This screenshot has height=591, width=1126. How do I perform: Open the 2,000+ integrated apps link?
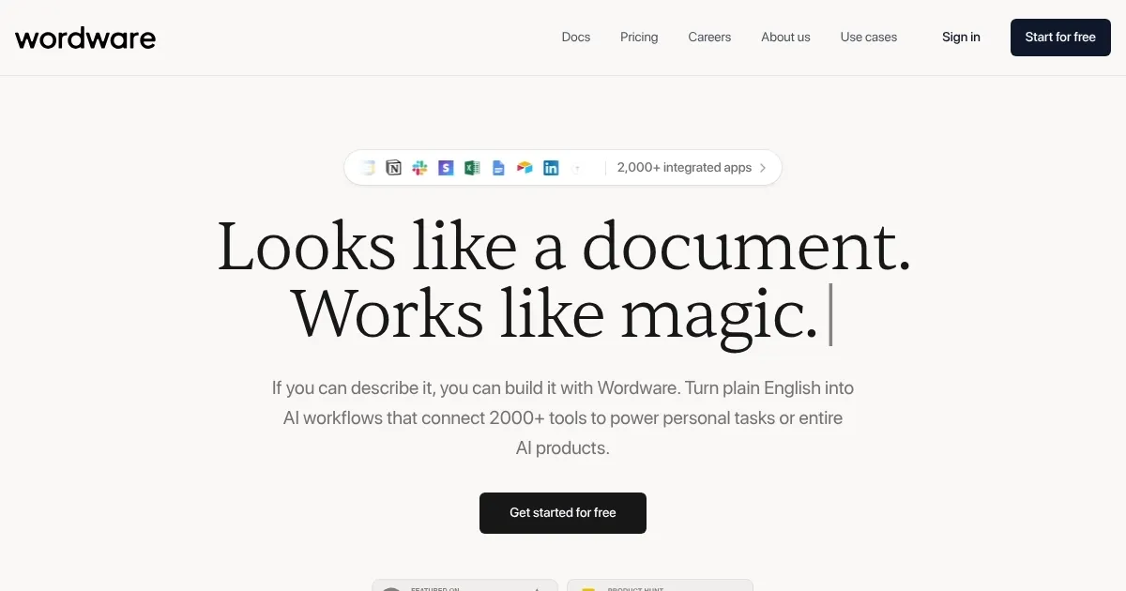coord(684,168)
